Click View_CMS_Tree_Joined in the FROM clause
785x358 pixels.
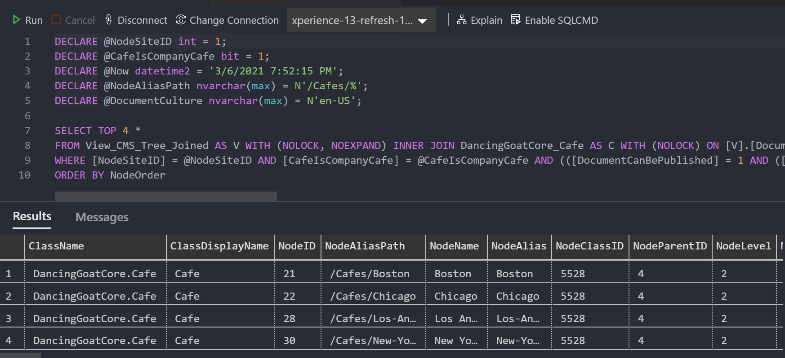pyautogui.click(x=147, y=145)
